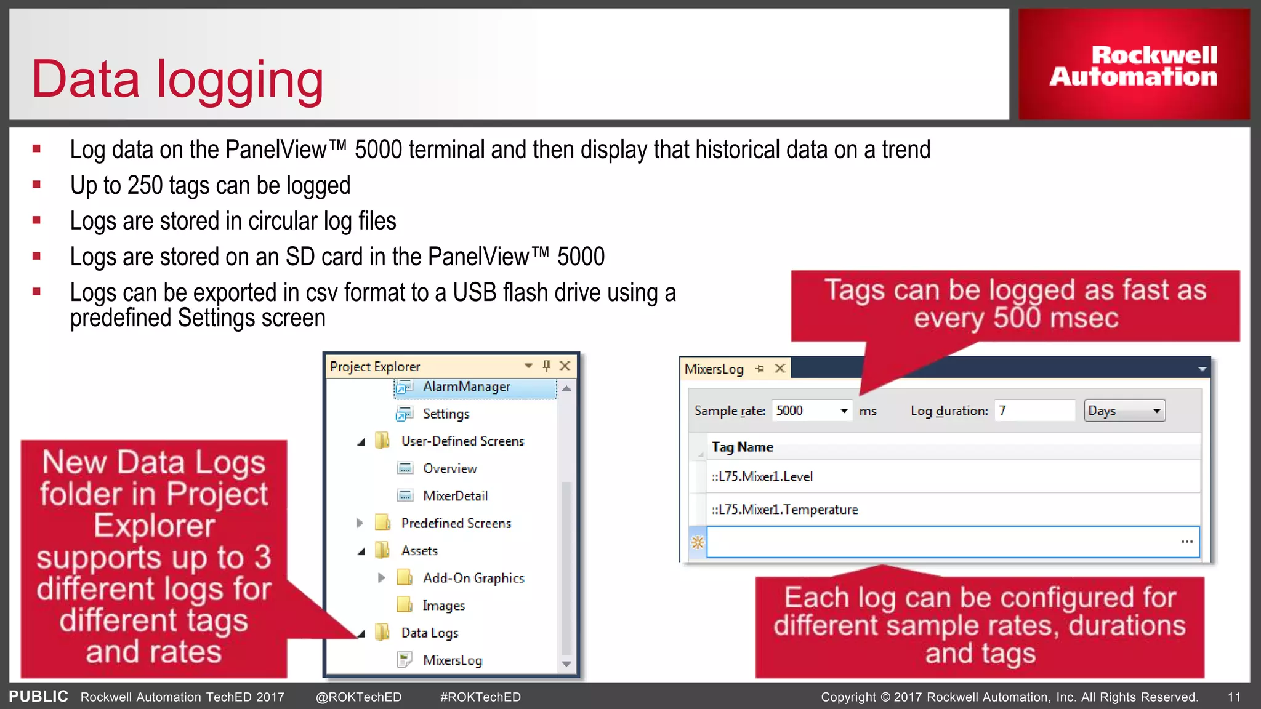Click the AlarmManager screen icon

[404, 387]
